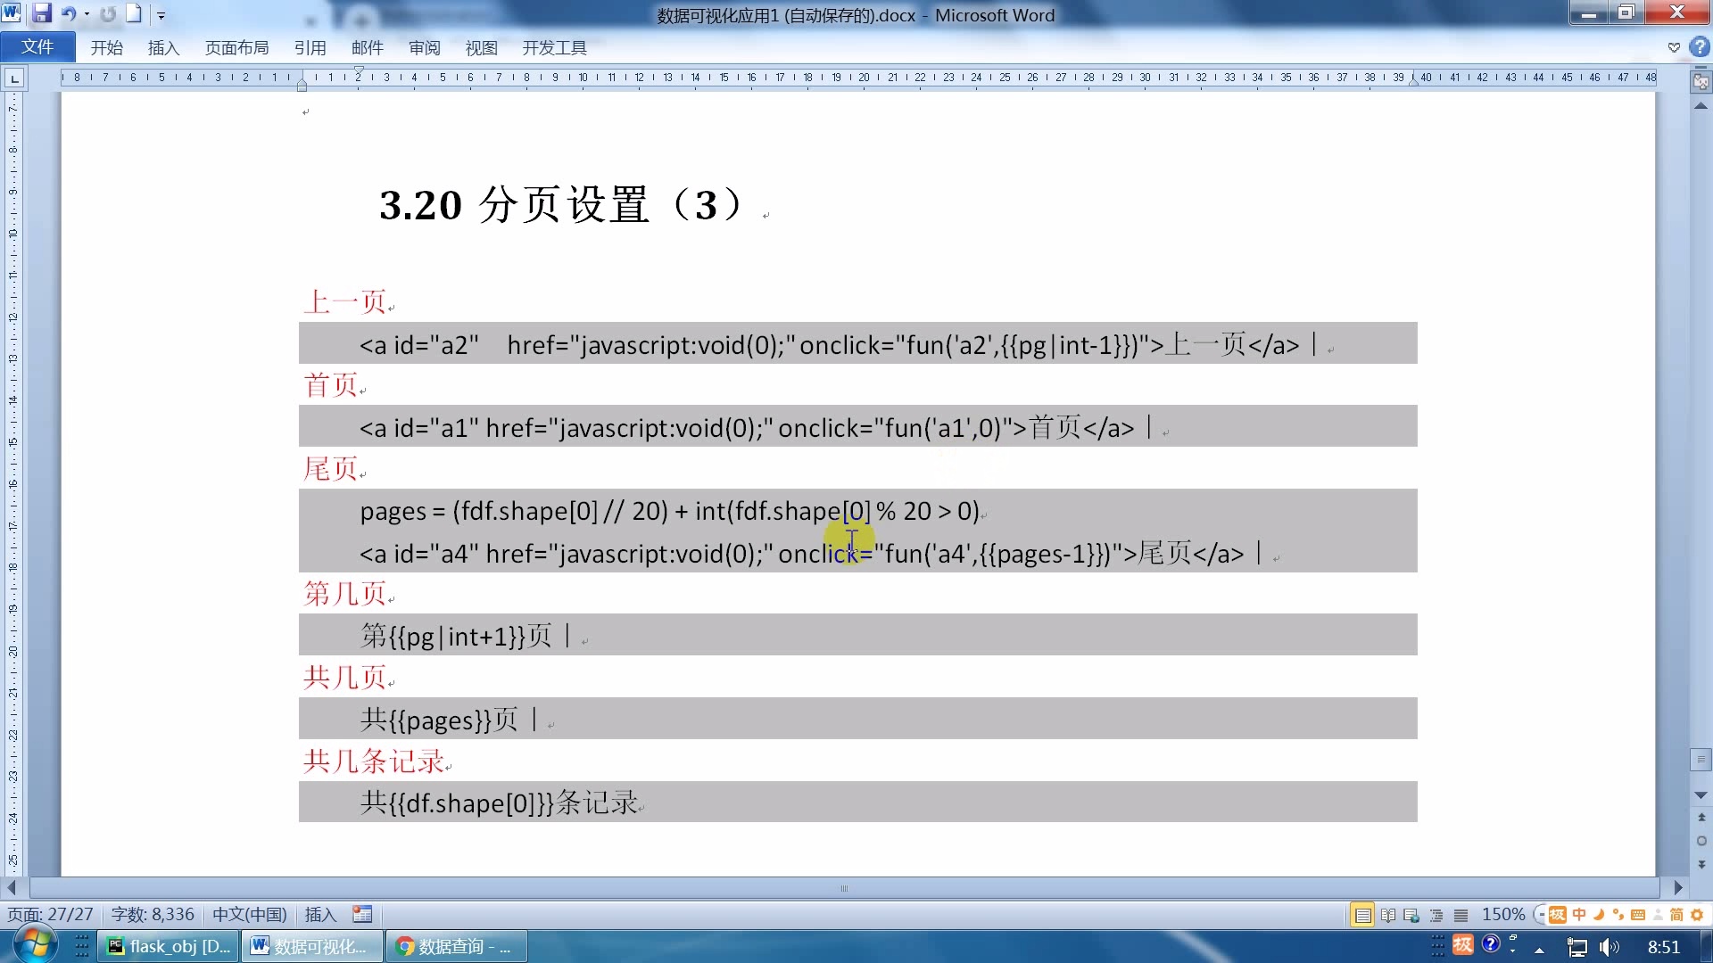Open Chrome 数据查询 from the taskbar

point(455,946)
